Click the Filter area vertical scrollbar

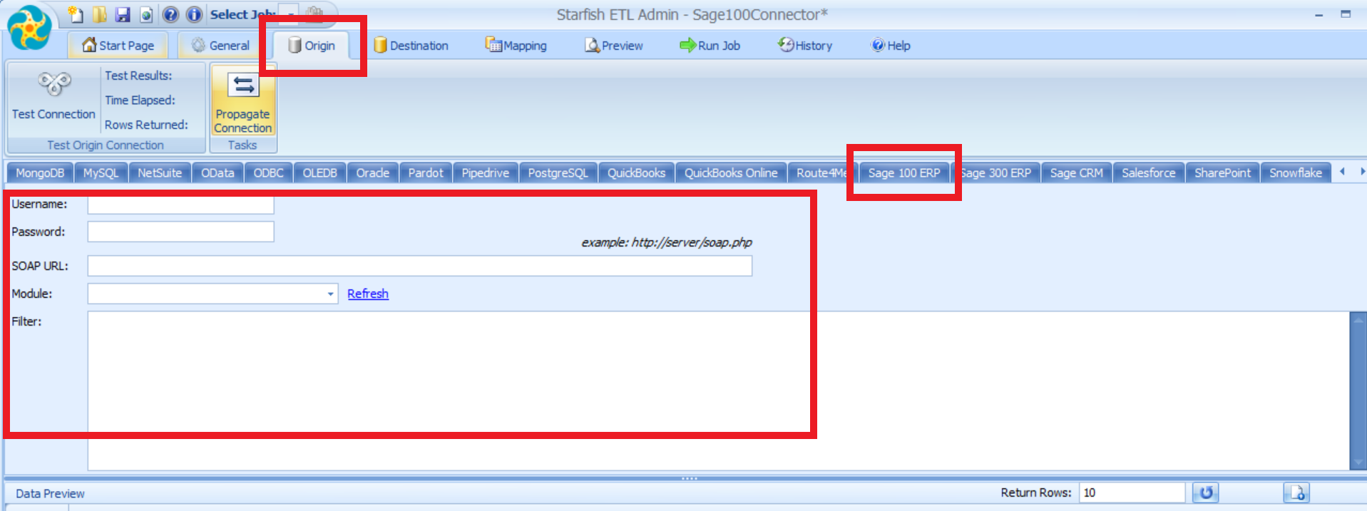(x=1358, y=391)
